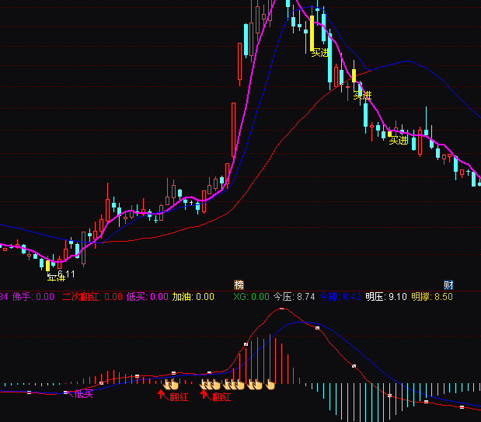
Task: Click the 今压 8.74 resistance value
Action: (x=294, y=296)
